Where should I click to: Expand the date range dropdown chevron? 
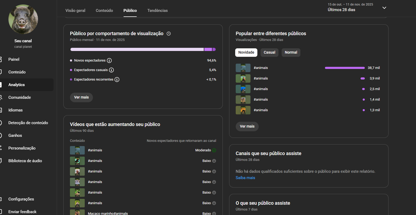point(384,8)
